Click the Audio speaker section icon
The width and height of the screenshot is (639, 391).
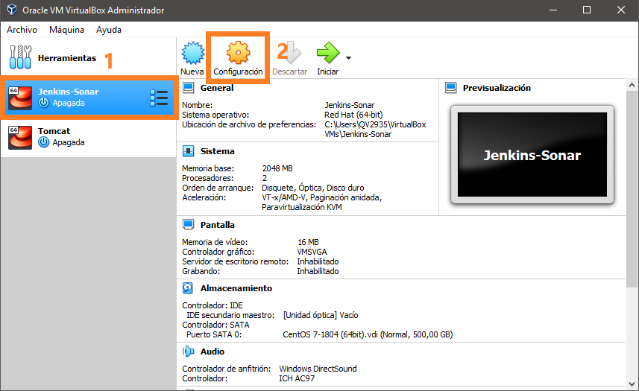click(x=189, y=352)
